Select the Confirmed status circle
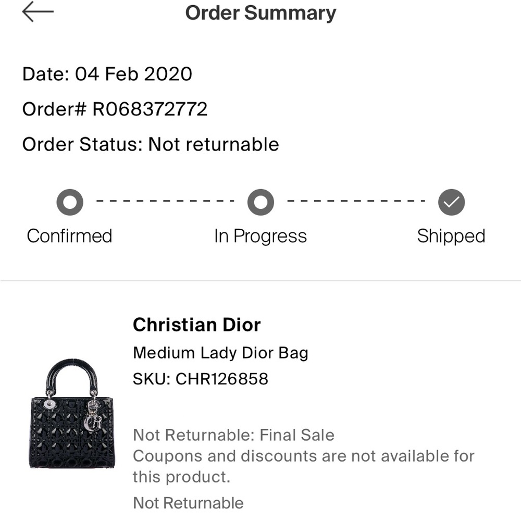Viewport: 521px width, 521px height. [69, 202]
